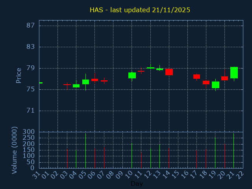Click the red volume bar for day 18

(x=206, y=159)
